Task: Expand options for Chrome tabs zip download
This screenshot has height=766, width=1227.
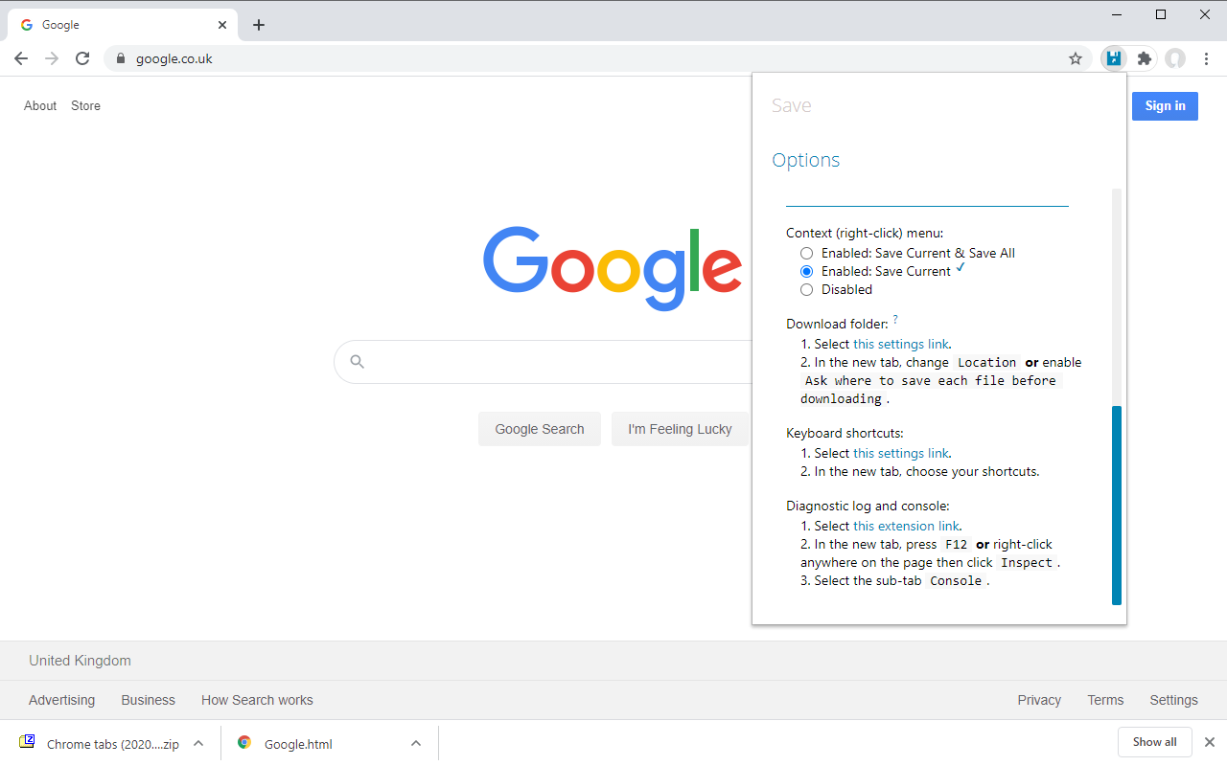Action: (198, 743)
